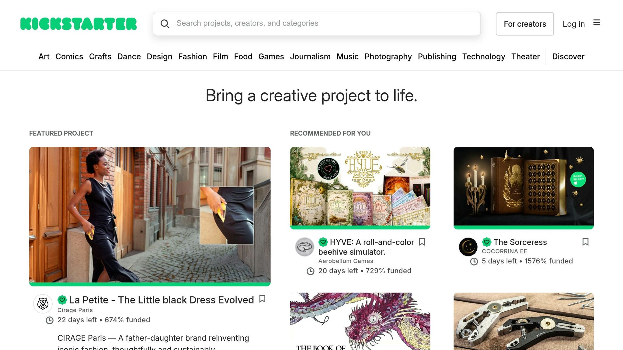Click the Kickstarter logo
This screenshot has height=350, width=623.
[x=78, y=24]
